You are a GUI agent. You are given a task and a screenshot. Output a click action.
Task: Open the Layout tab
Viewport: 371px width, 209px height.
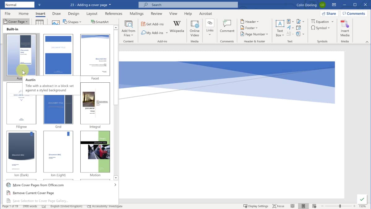[92, 14]
